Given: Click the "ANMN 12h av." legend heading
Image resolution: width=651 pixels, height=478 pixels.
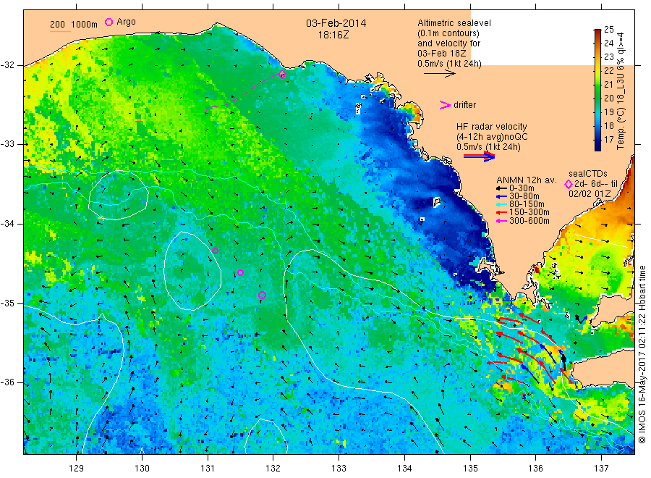Looking at the screenshot, I should click(x=527, y=180).
